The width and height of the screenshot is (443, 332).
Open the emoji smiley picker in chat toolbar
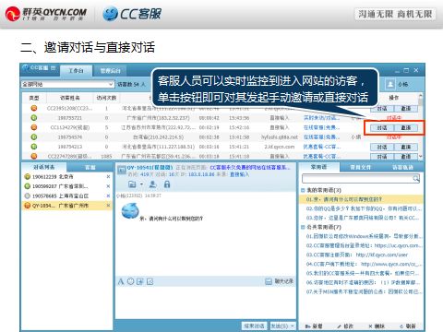click(x=131, y=281)
